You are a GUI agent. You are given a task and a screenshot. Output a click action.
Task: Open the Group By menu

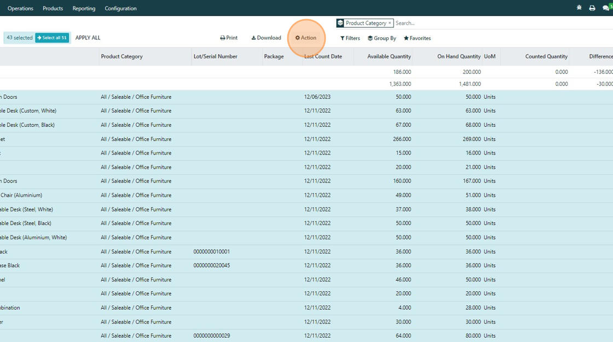[x=382, y=38]
